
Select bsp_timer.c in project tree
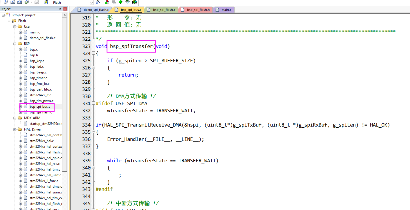pyautogui.click(x=38, y=78)
